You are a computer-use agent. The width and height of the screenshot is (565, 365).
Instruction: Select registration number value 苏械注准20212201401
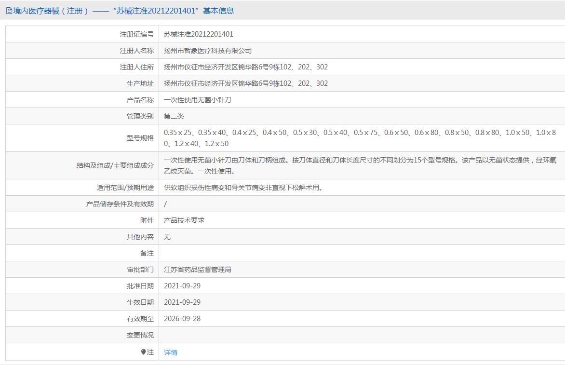[199, 34]
